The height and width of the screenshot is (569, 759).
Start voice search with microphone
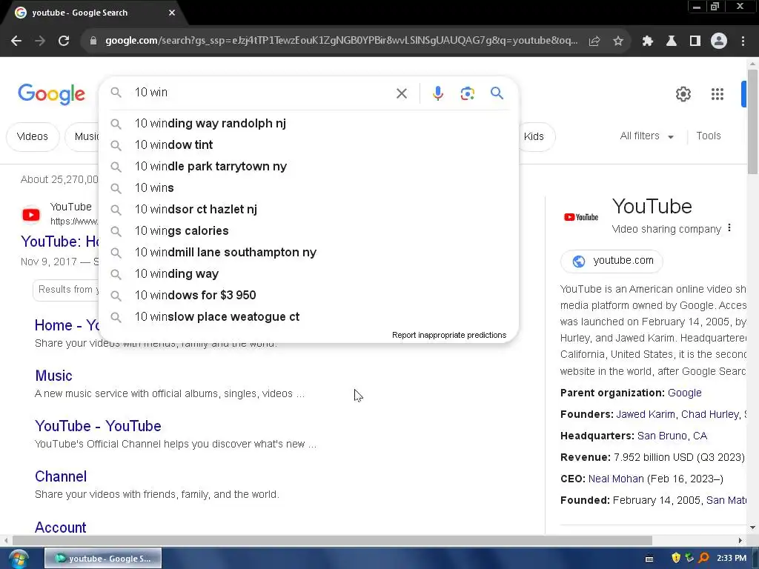[437, 93]
